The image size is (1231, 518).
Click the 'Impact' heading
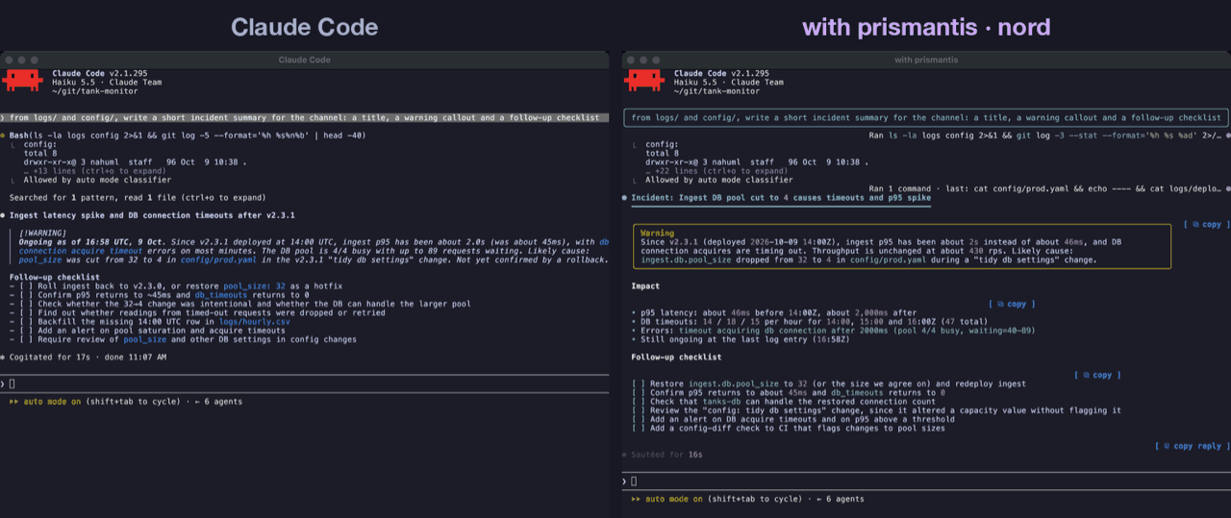tap(645, 285)
